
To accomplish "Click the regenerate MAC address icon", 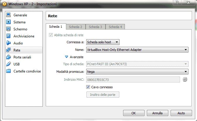I will tap(185, 79).
